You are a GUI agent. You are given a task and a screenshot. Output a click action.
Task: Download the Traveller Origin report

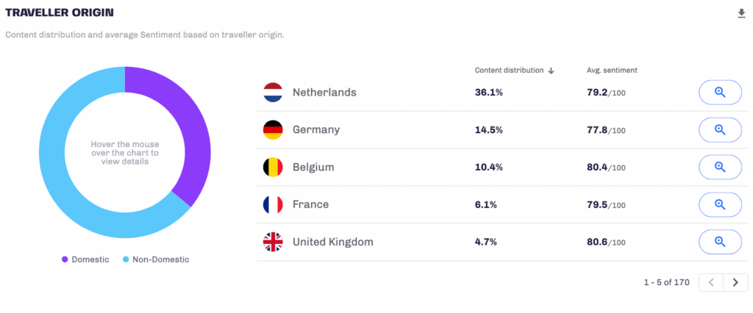pos(741,13)
